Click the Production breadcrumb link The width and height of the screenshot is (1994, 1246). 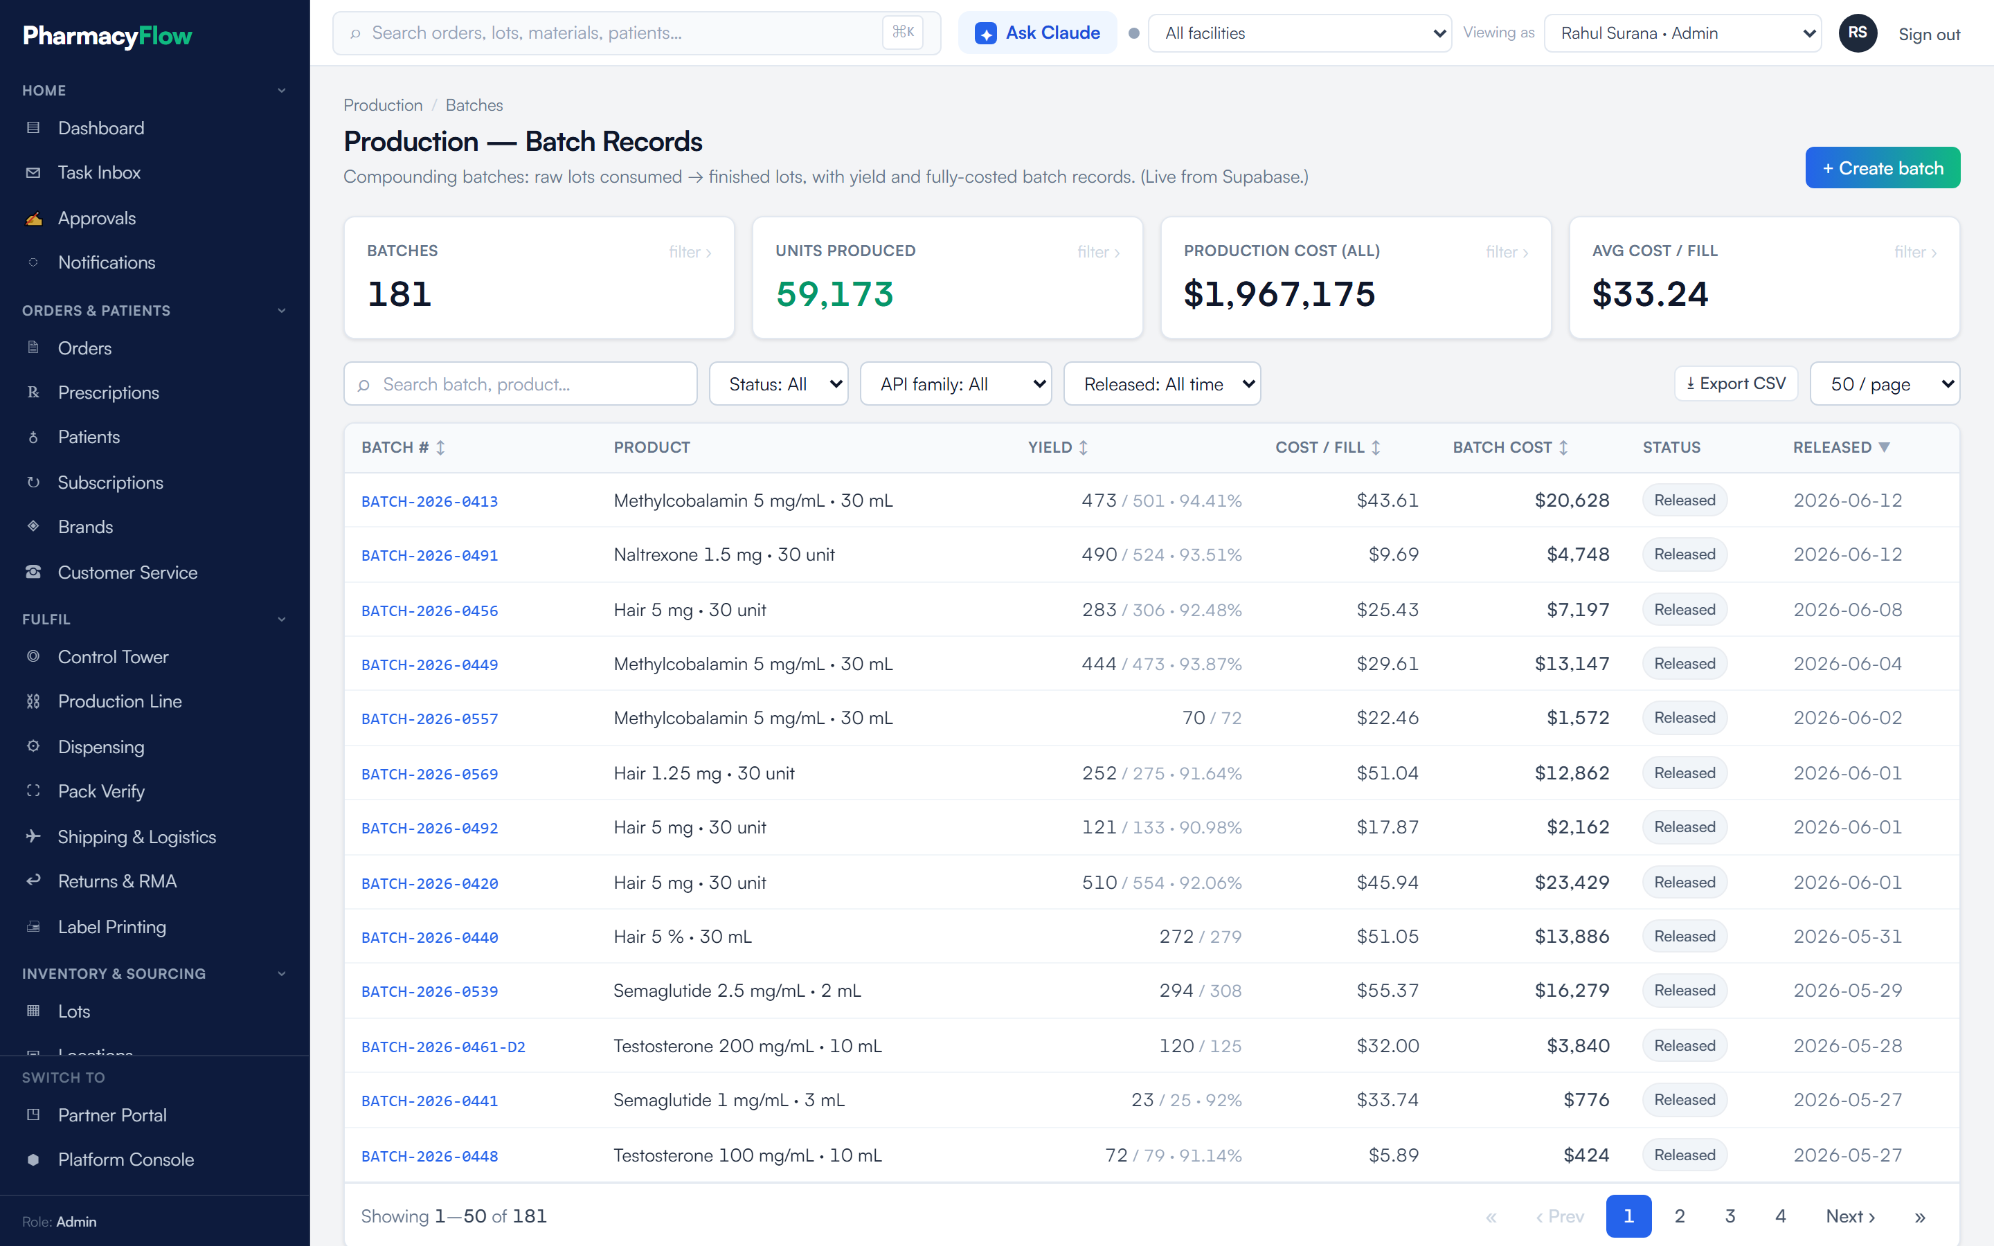tap(383, 105)
